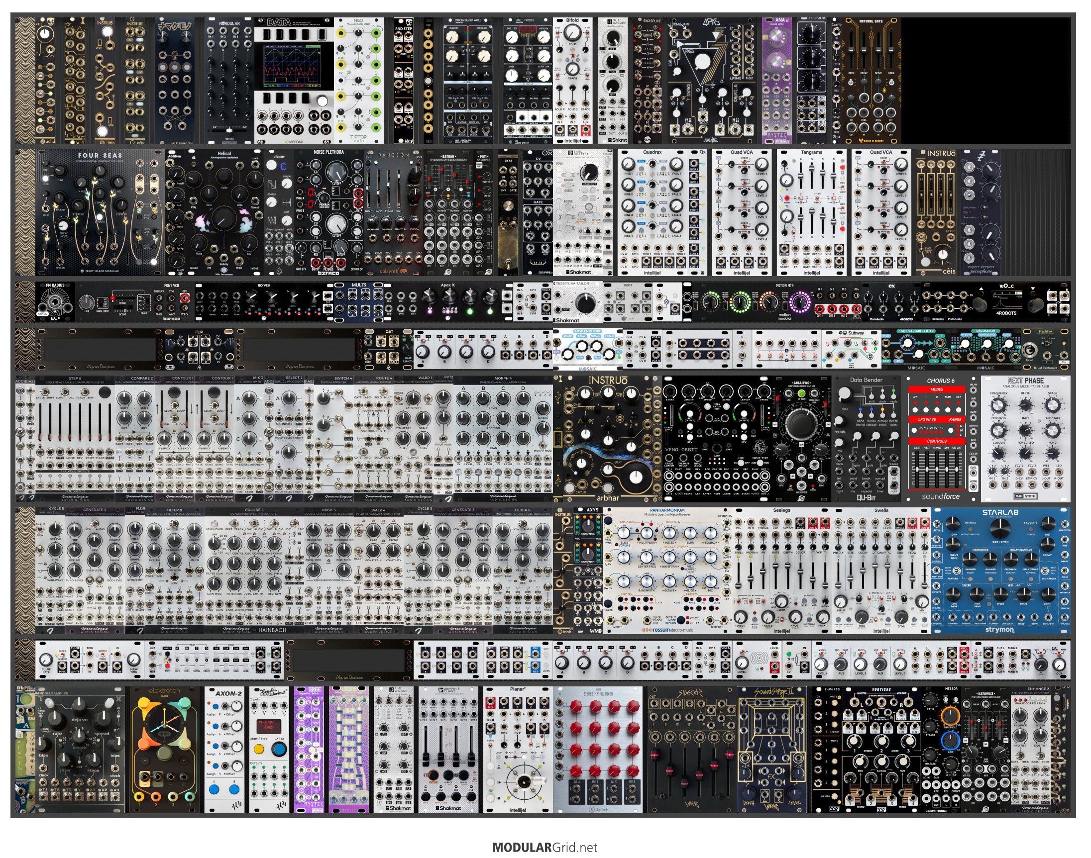The image size is (1091, 858).
Task: Open the Intellijel Planar² joystick module
Action: point(518,750)
